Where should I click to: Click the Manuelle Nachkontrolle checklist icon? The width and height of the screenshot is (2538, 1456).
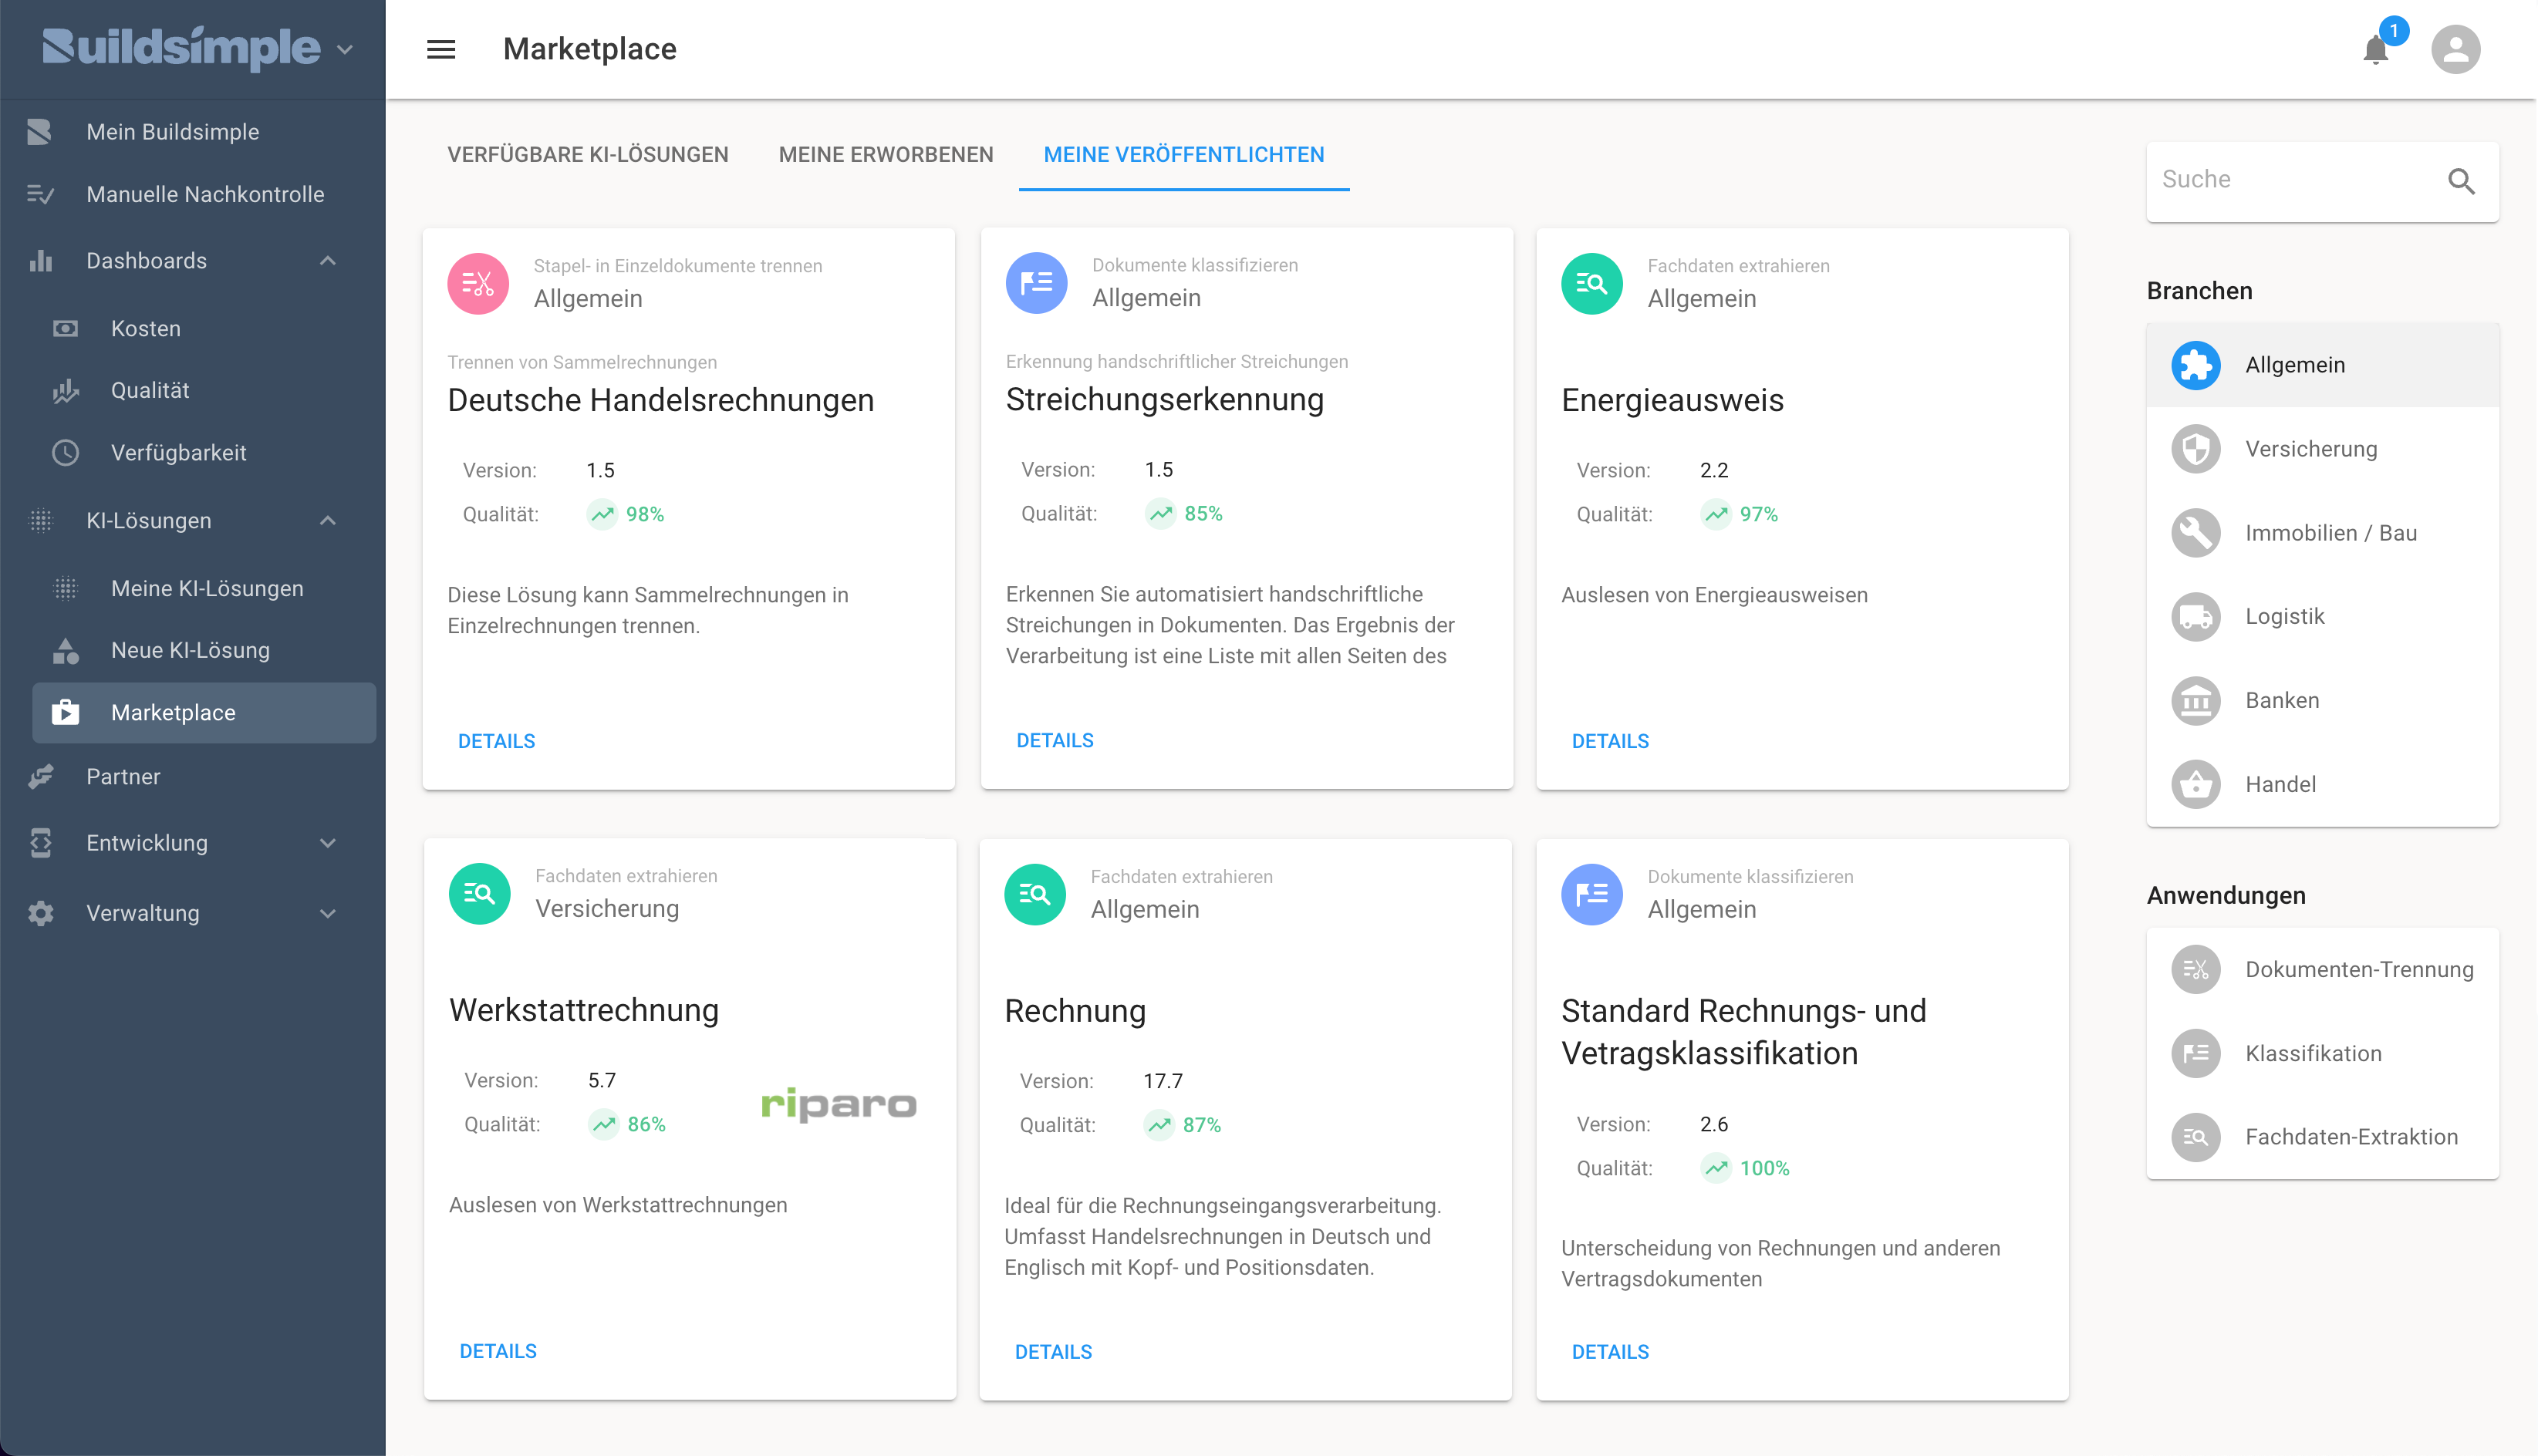click(40, 194)
